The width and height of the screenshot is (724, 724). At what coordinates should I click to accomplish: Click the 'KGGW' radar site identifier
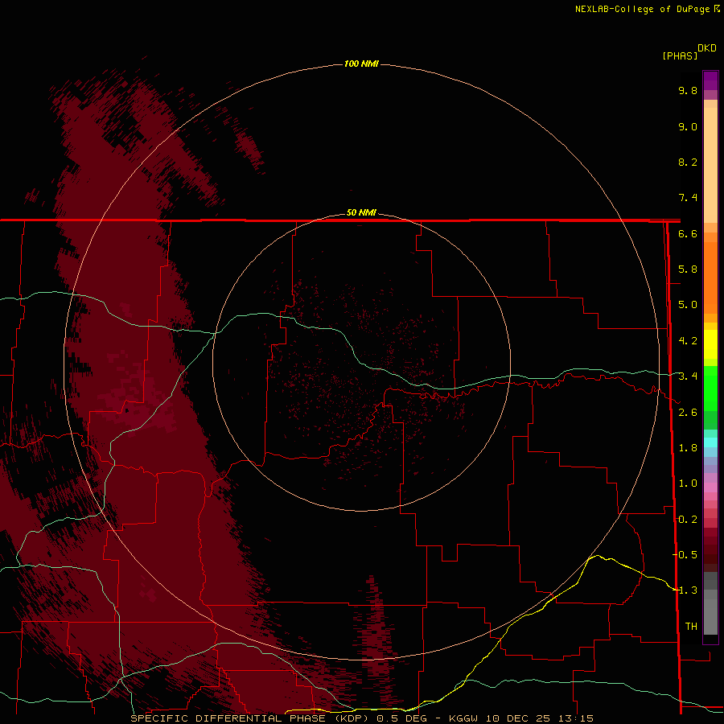tap(463, 718)
